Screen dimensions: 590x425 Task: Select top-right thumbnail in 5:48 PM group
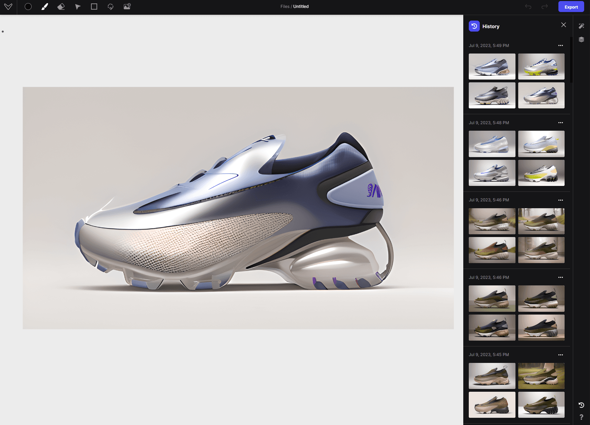(541, 144)
